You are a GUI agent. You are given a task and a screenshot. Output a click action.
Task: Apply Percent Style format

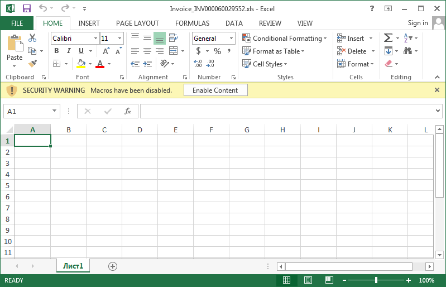click(217, 51)
